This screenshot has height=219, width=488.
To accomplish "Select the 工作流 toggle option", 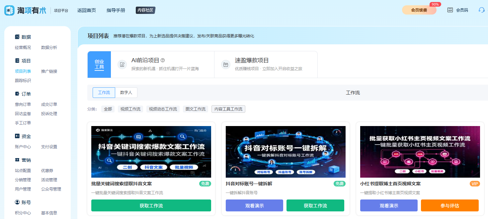I will tap(104, 93).
